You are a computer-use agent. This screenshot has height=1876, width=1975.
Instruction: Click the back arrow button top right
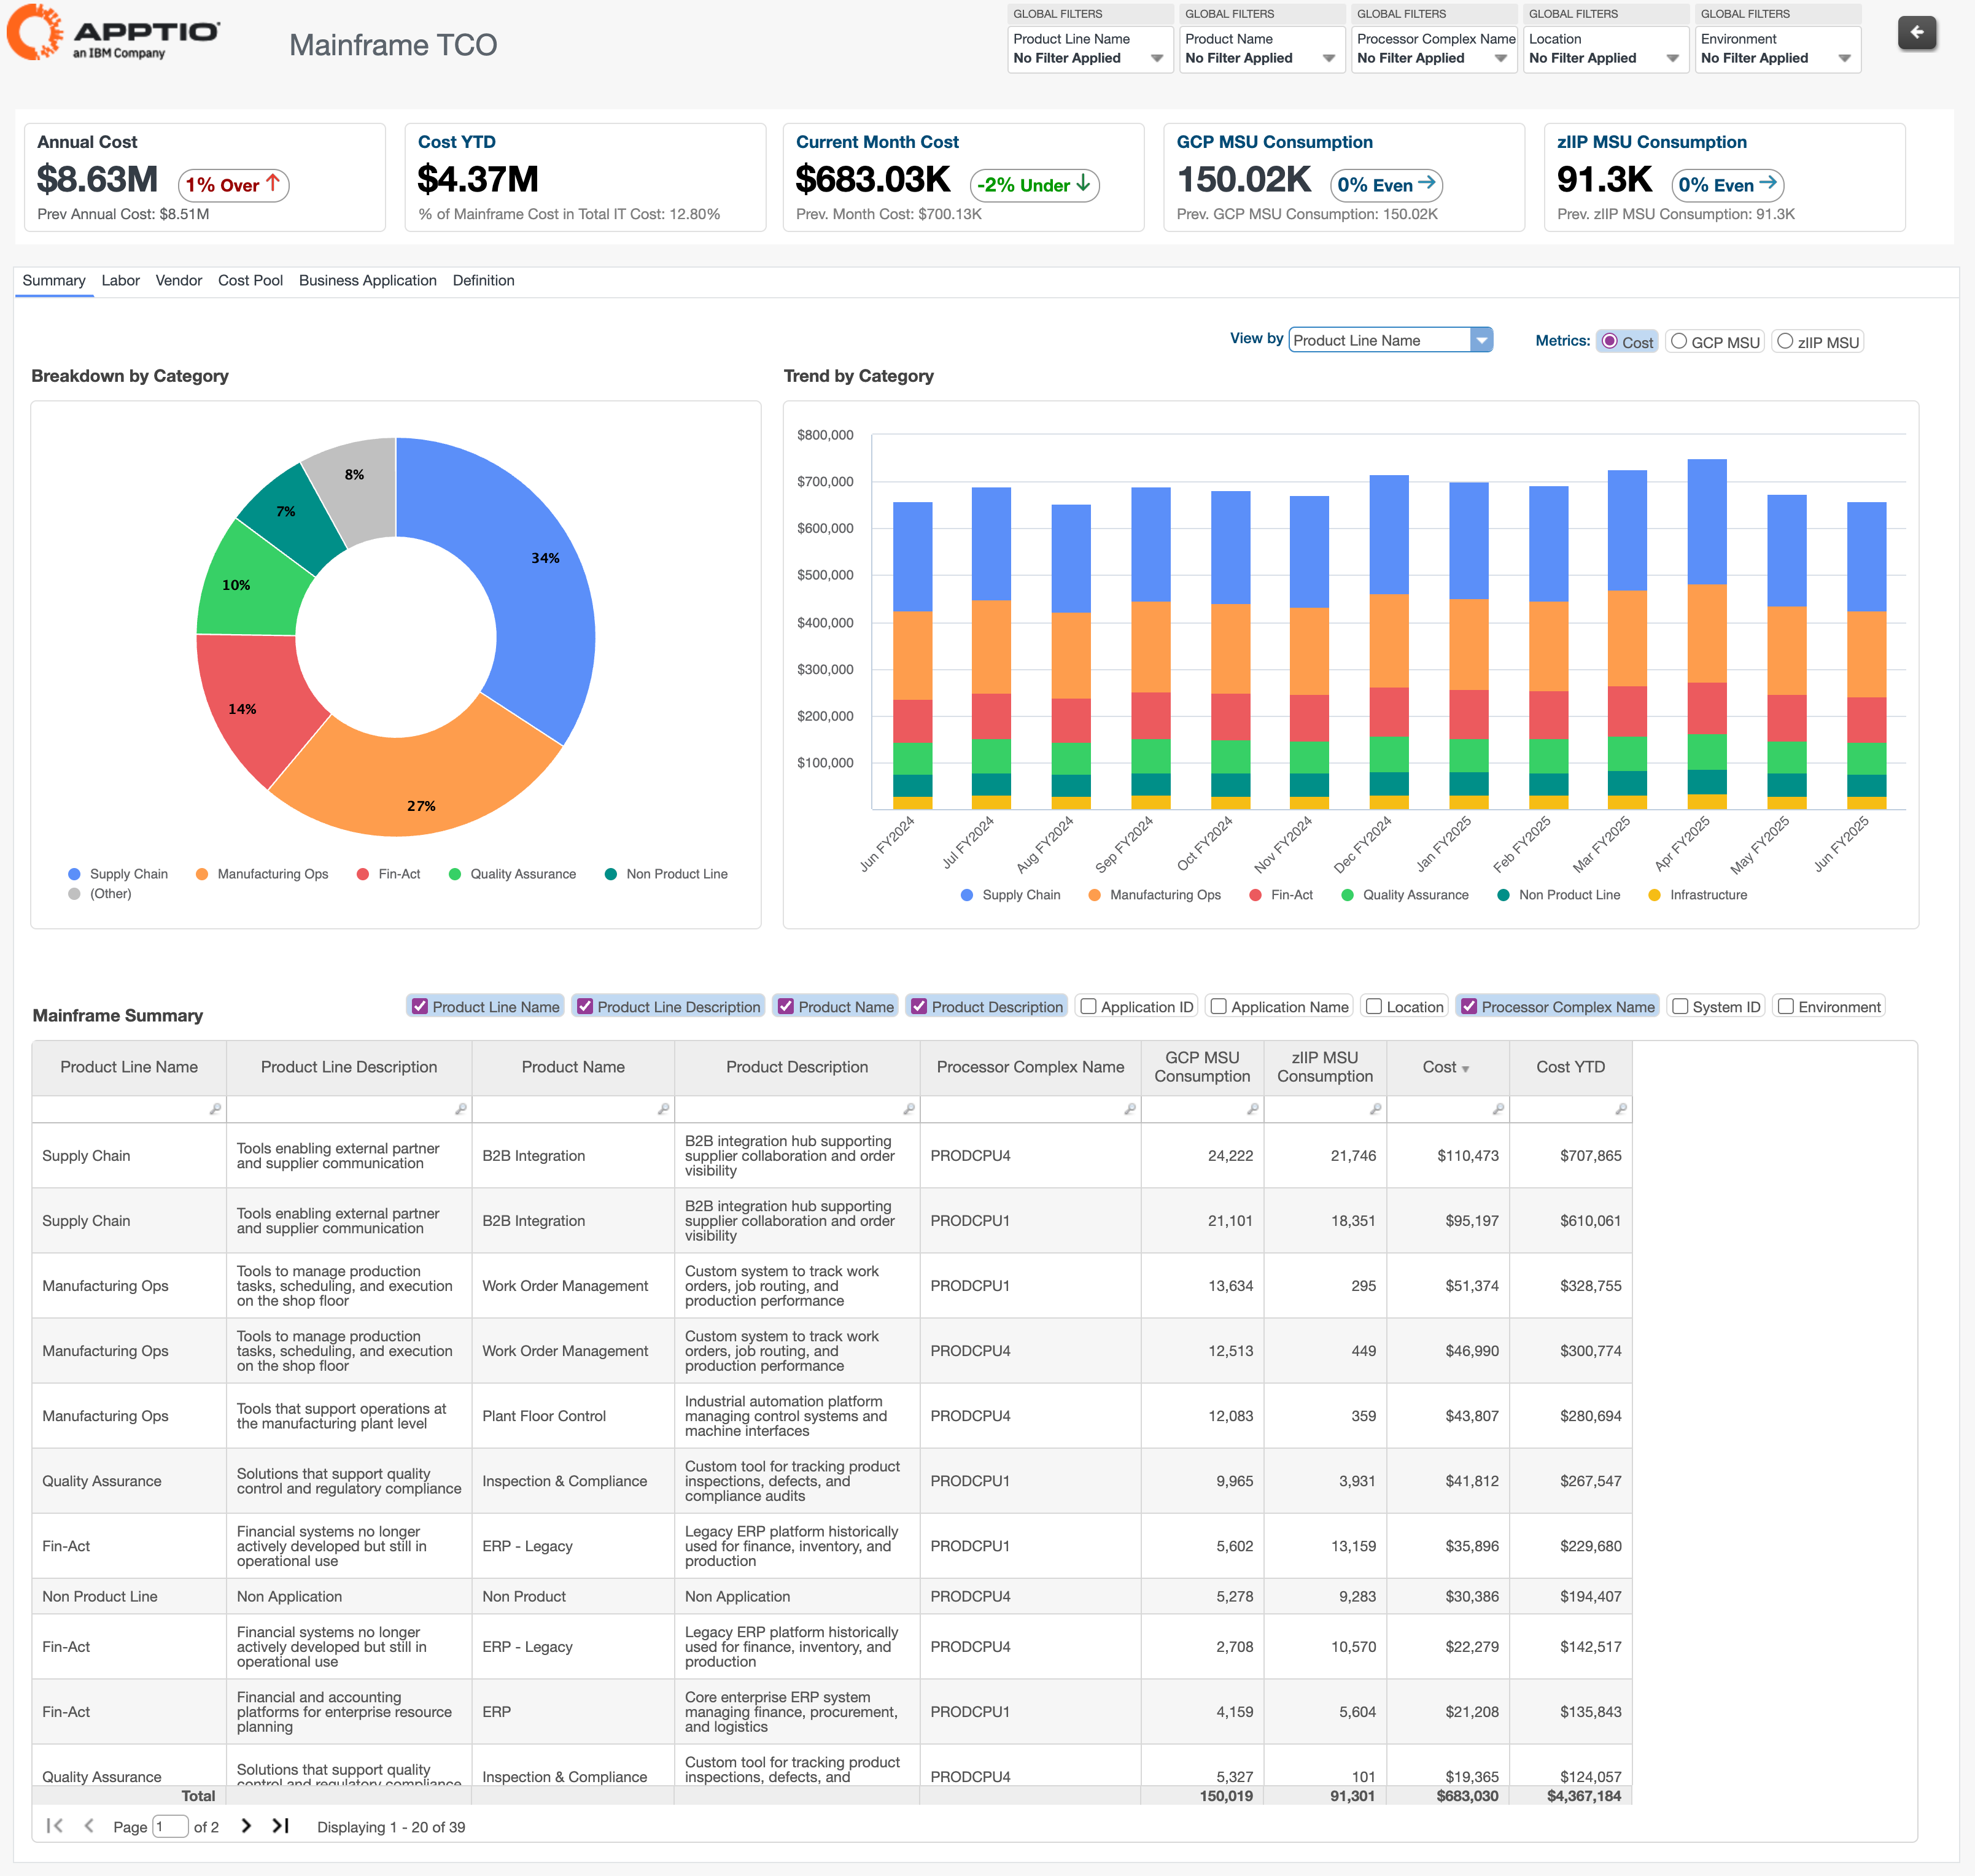(1916, 33)
